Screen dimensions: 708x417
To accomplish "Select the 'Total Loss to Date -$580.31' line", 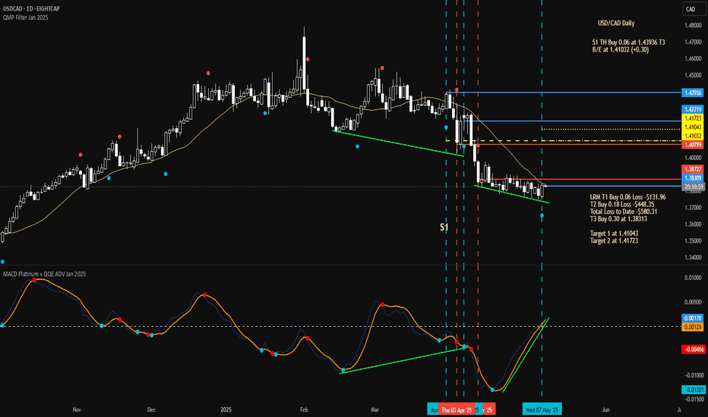I will pyautogui.click(x=624, y=212).
